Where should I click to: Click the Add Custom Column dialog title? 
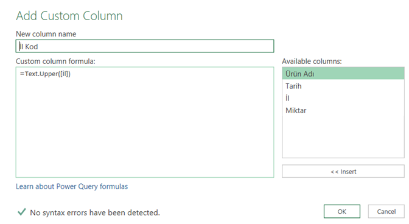(69, 16)
